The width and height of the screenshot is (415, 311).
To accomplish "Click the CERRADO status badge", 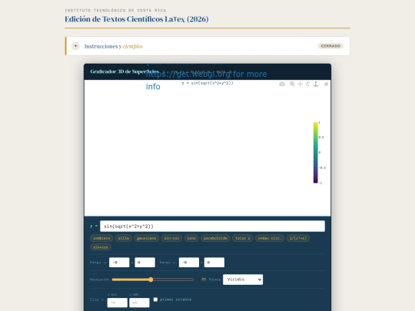I will pos(330,46).
